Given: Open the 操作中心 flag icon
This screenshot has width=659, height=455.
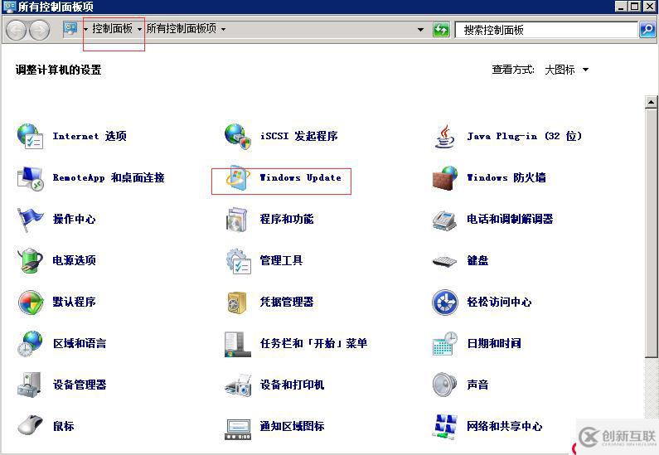Looking at the screenshot, I should point(30,219).
